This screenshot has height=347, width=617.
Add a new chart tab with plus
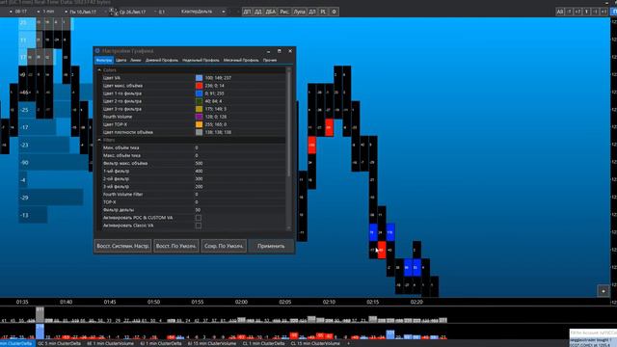click(348, 343)
